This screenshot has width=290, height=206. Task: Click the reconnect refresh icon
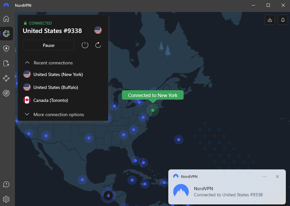point(98,45)
